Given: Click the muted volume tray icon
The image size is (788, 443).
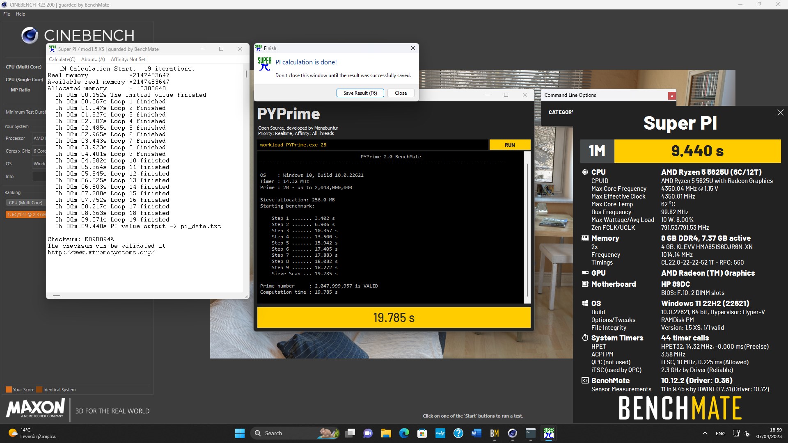Looking at the screenshot, I should (747, 433).
